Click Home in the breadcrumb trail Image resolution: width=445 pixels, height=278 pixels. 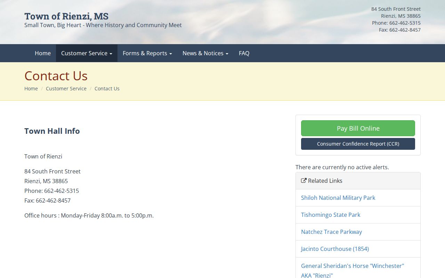click(x=31, y=89)
